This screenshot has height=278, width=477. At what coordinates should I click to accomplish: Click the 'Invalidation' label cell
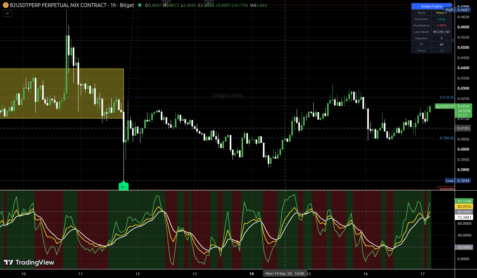coord(421,26)
